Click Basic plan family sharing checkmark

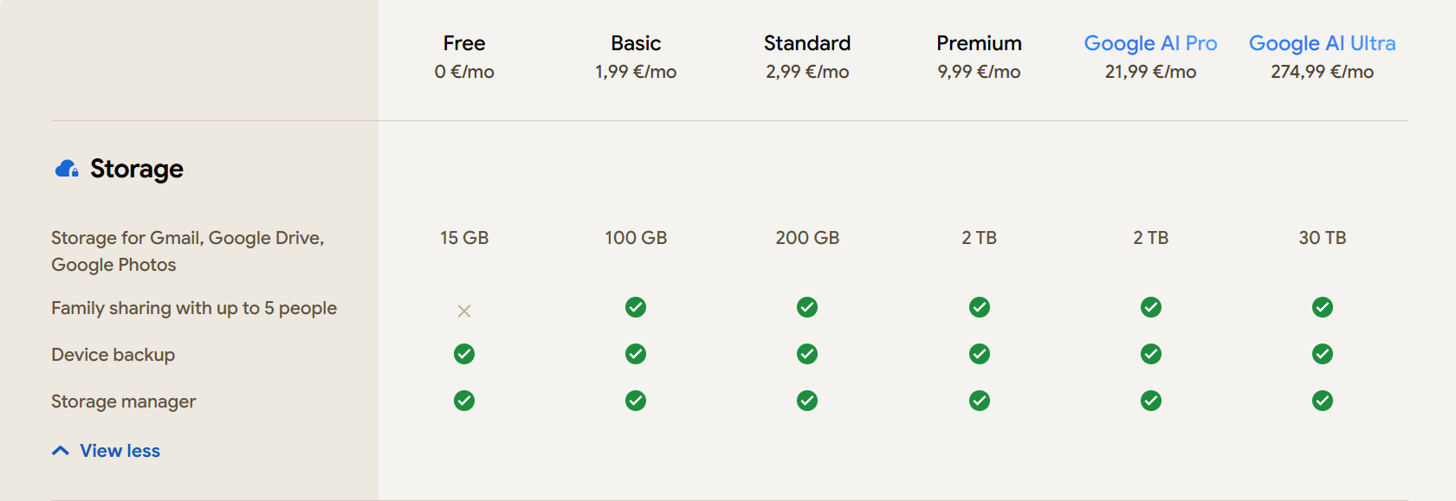tap(636, 307)
